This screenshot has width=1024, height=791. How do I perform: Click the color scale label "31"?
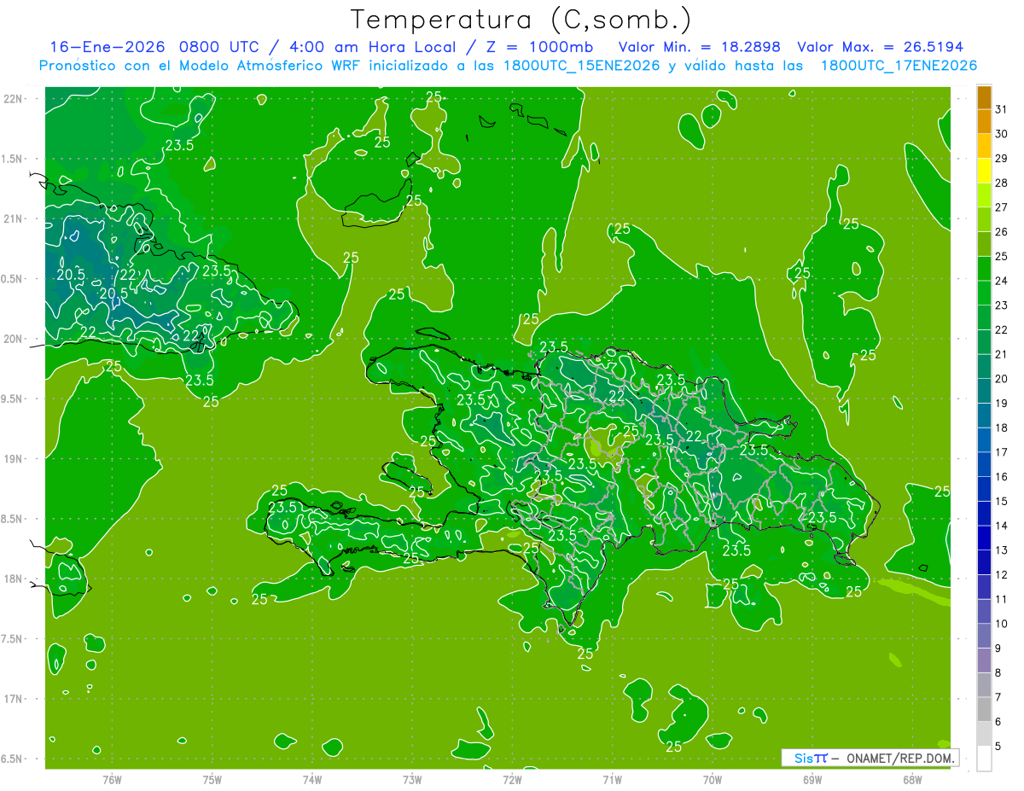coord(1002,109)
